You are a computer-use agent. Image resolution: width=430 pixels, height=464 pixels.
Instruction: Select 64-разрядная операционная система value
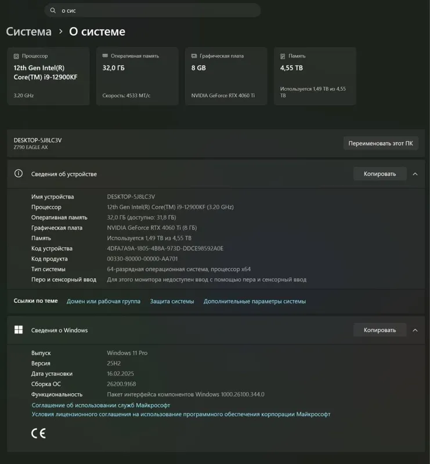[179, 269]
